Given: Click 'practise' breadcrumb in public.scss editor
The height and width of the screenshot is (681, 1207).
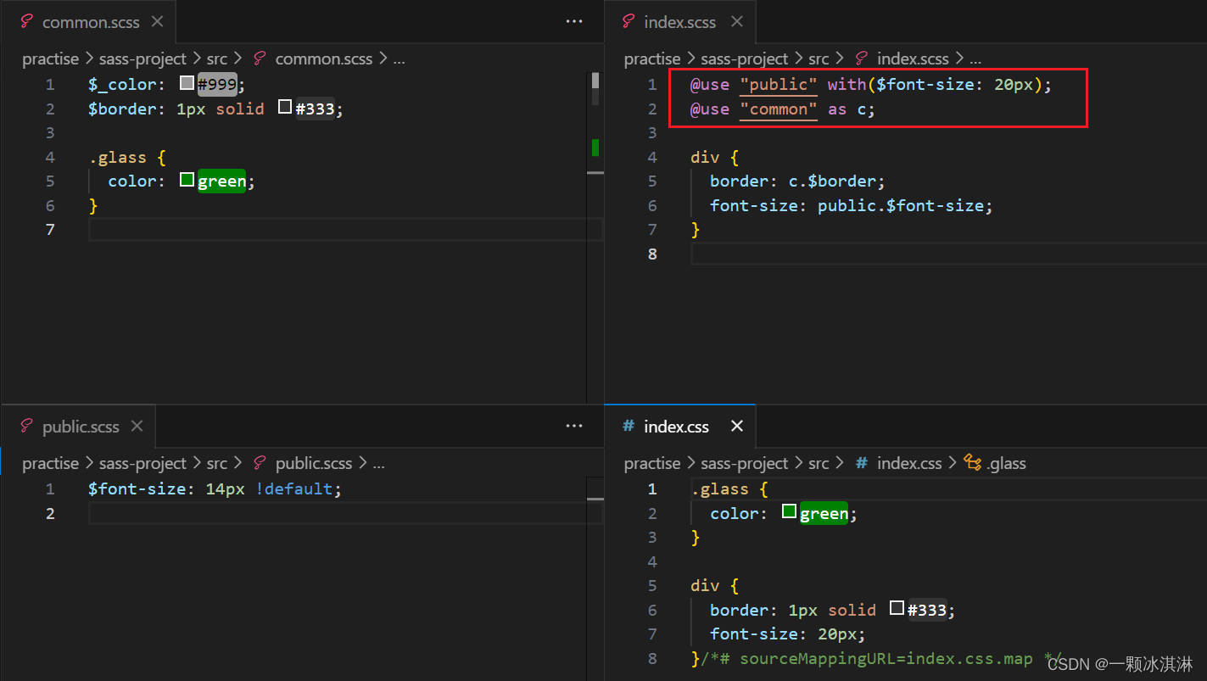Looking at the screenshot, I should [x=50, y=464].
